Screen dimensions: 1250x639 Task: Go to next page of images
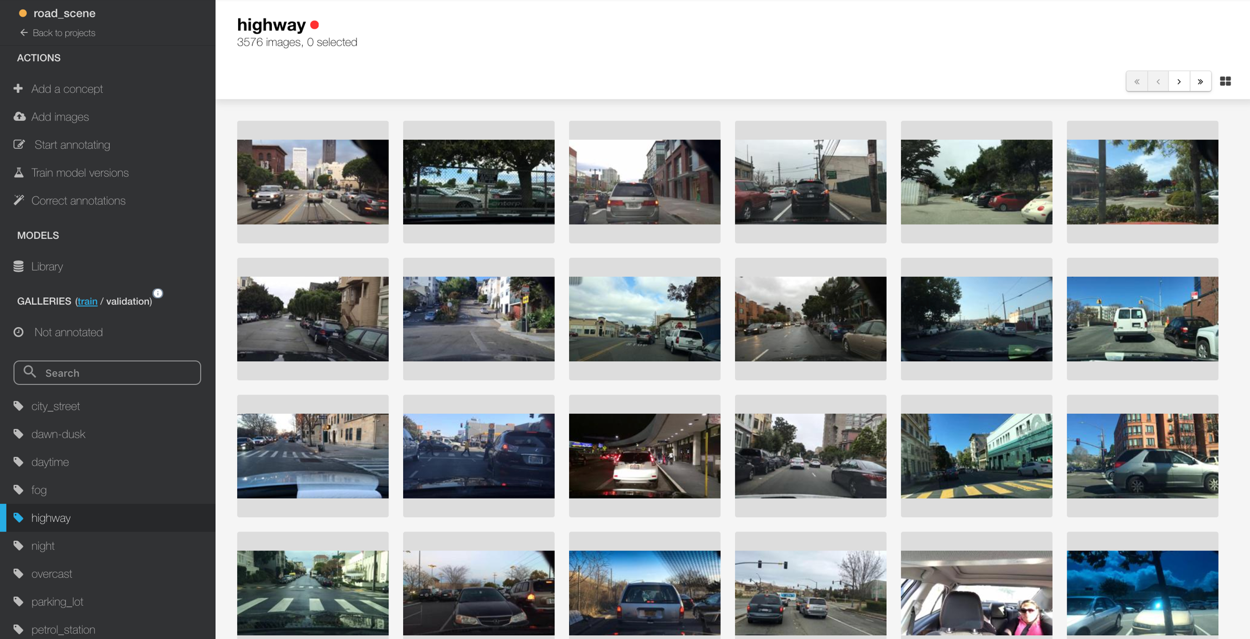[1179, 81]
